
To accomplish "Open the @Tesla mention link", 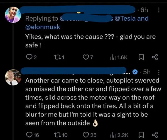I will point(128,19).
